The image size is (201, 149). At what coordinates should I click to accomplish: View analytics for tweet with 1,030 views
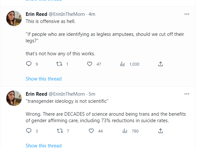(x=122, y=64)
